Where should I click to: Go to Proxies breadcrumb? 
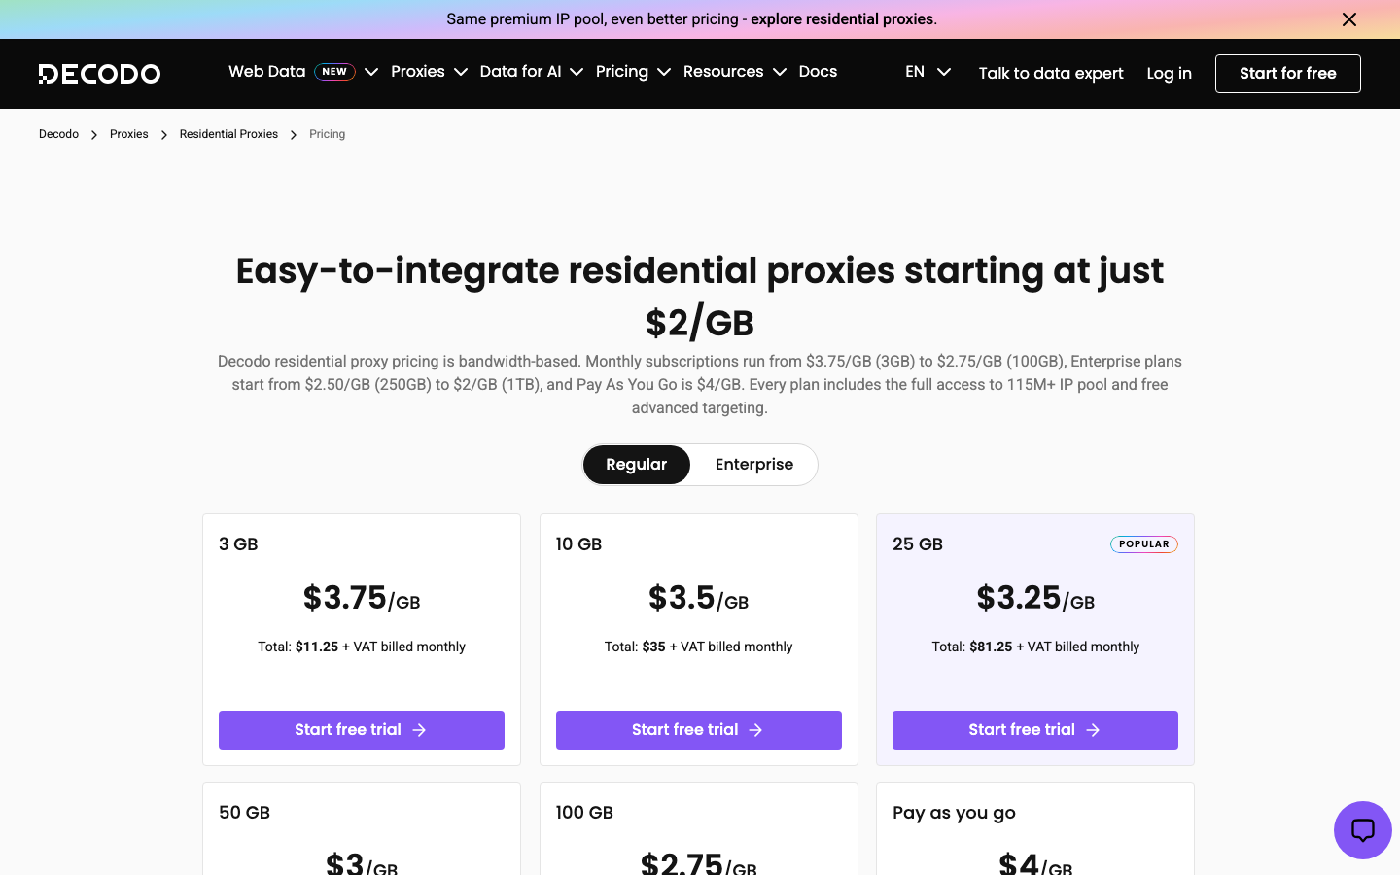[128, 134]
